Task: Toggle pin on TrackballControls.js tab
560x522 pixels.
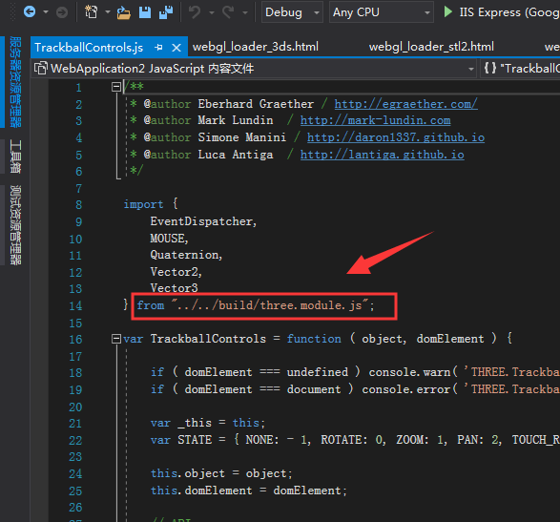Action: [x=158, y=47]
